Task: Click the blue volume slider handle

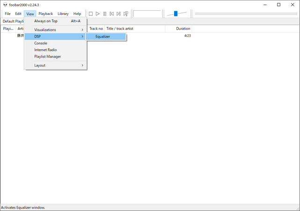Action: [x=176, y=14]
